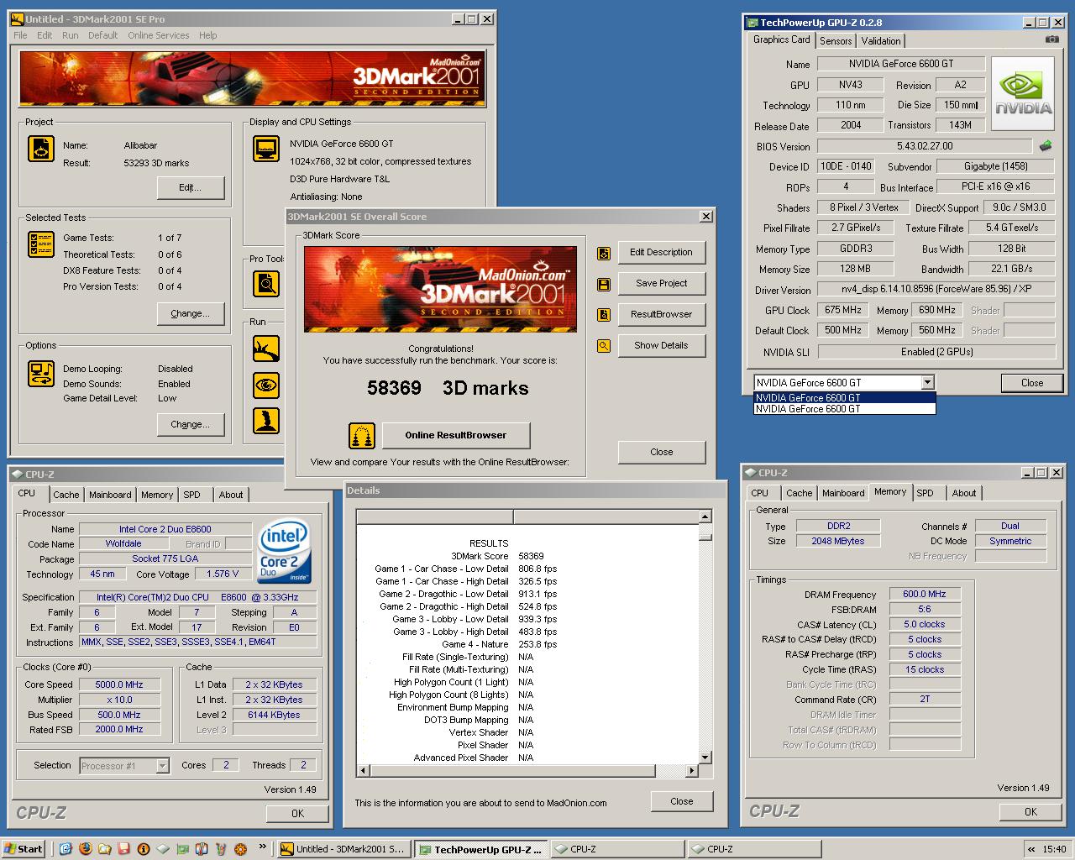Click the GPU-Z screenshot camera icon
The image size is (1075, 860).
(1051, 39)
